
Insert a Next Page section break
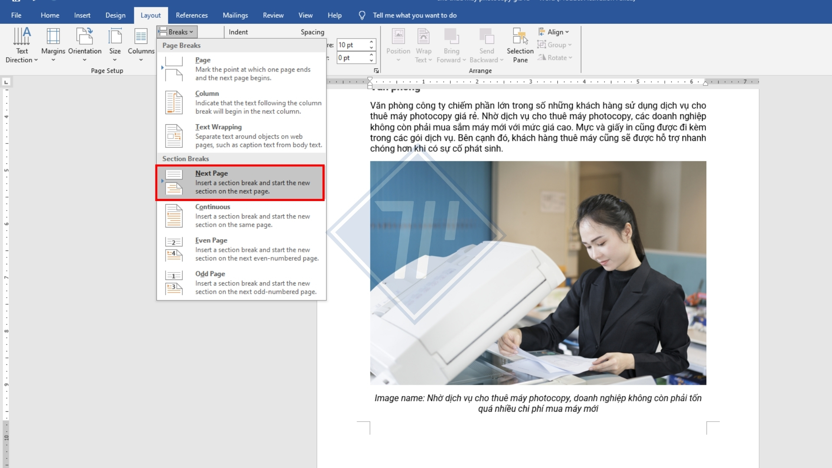(240, 182)
